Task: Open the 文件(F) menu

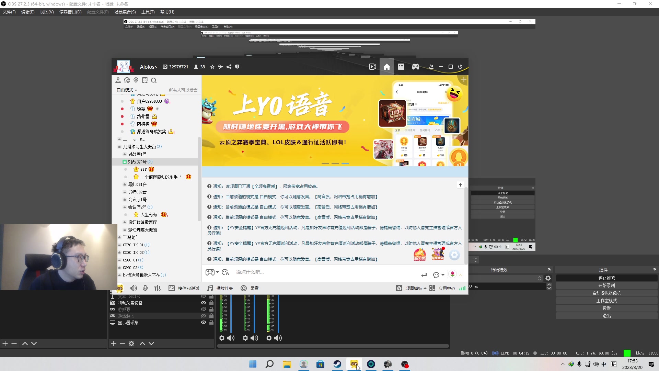Action: click(x=9, y=12)
